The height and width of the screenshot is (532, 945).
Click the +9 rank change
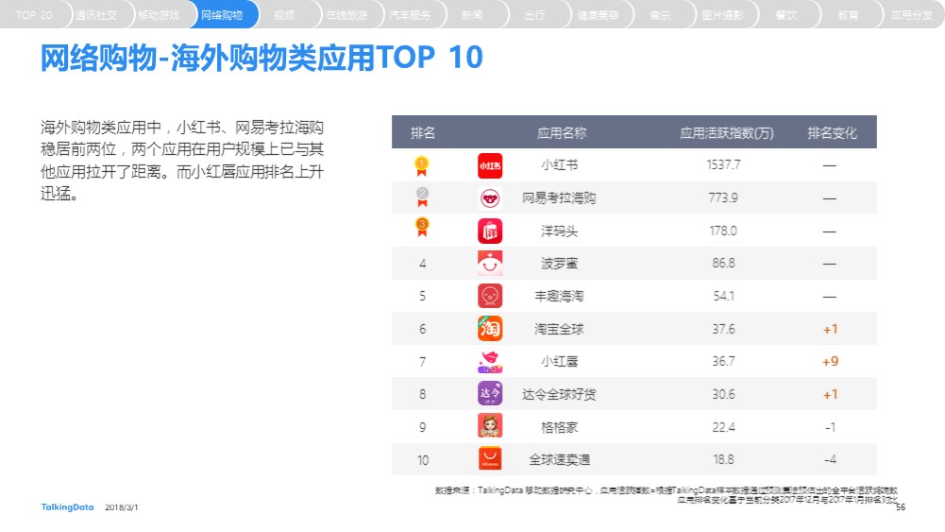(830, 361)
